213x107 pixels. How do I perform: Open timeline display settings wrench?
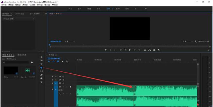[67, 61]
